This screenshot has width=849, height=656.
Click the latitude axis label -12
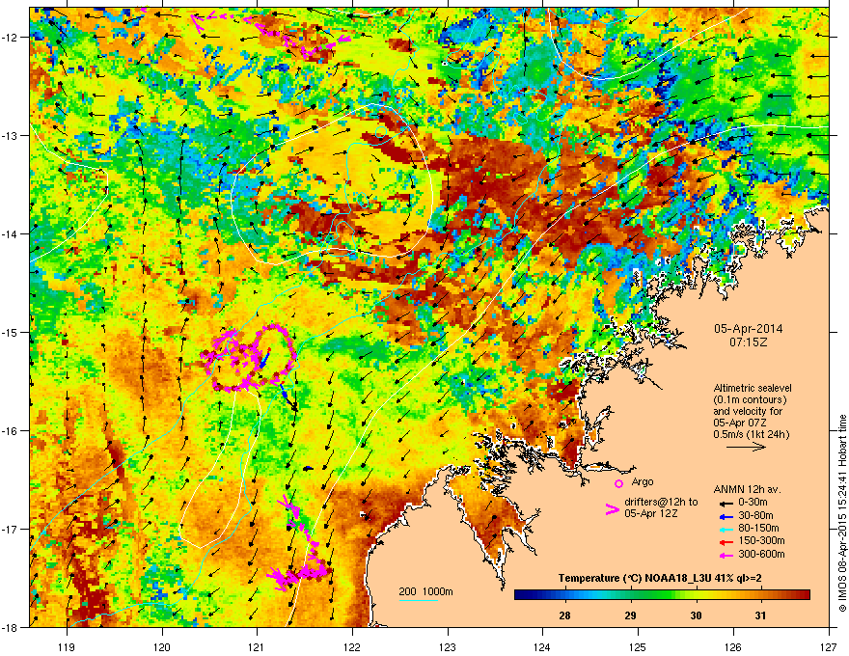click(10, 37)
